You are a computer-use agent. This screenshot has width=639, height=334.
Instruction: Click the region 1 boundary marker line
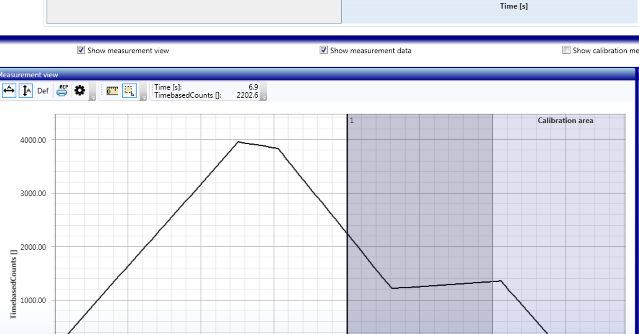point(346,213)
